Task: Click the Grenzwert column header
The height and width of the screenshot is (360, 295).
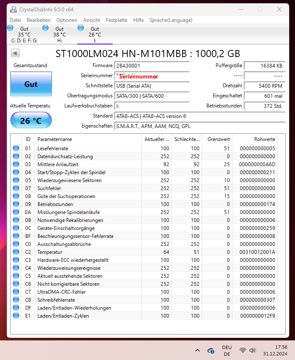Action: click(217, 139)
